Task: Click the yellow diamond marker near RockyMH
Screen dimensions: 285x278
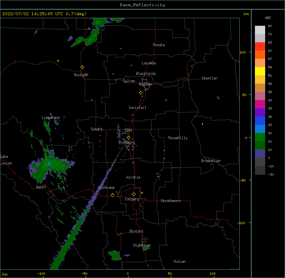Action: pos(82,67)
